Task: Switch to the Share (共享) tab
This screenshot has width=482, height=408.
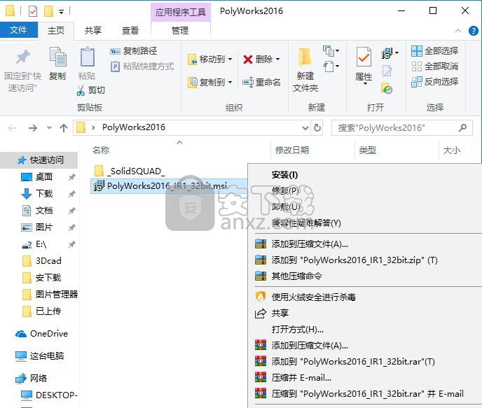Action: 93,30
